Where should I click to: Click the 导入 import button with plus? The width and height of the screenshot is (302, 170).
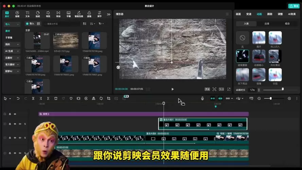tap(30, 24)
